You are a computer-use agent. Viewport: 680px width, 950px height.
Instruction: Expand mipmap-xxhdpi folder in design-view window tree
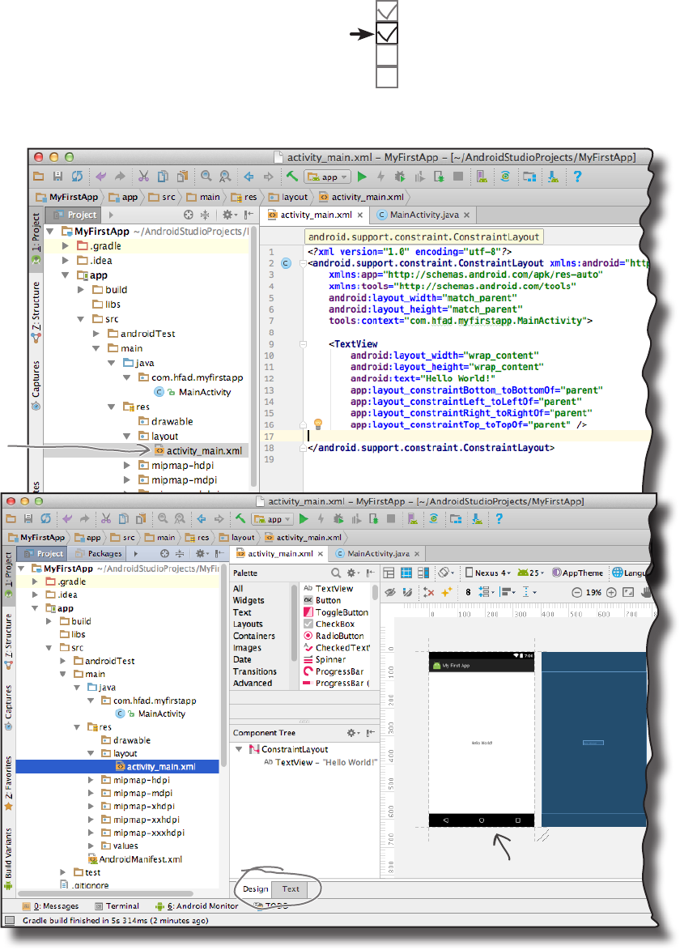pos(91,819)
